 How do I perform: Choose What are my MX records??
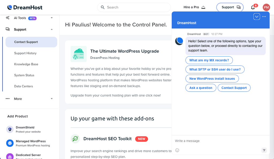point(209,60)
